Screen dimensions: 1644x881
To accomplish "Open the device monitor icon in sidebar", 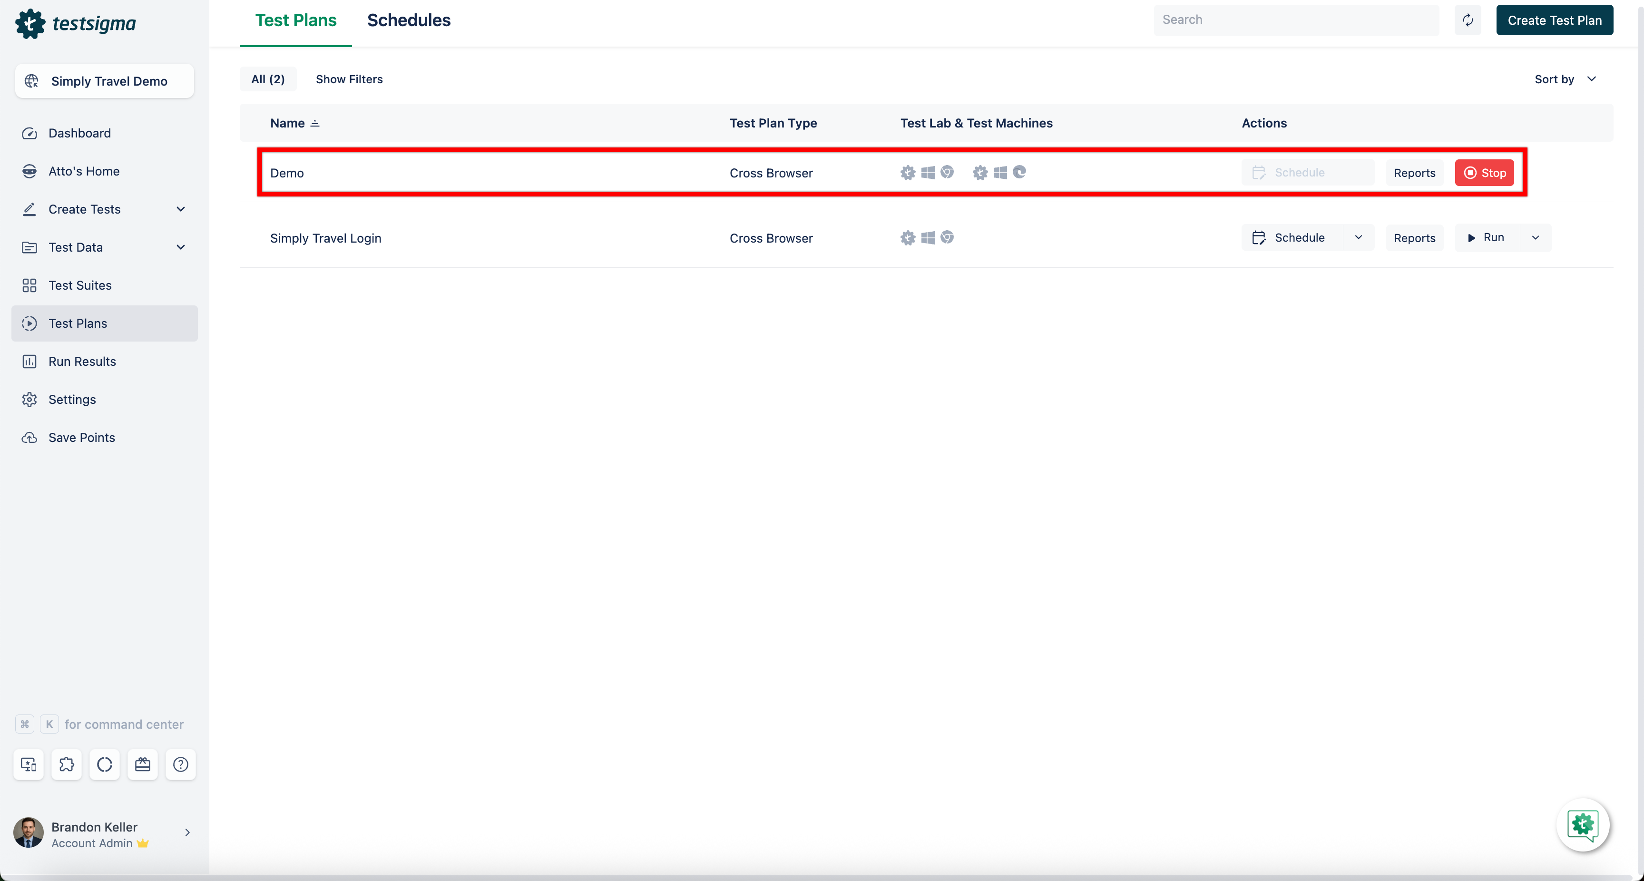I will point(29,764).
